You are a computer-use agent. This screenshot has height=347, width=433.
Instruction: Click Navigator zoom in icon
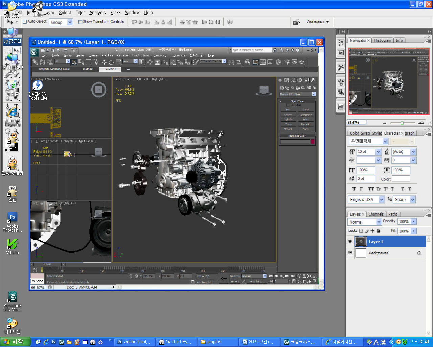click(x=421, y=123)
